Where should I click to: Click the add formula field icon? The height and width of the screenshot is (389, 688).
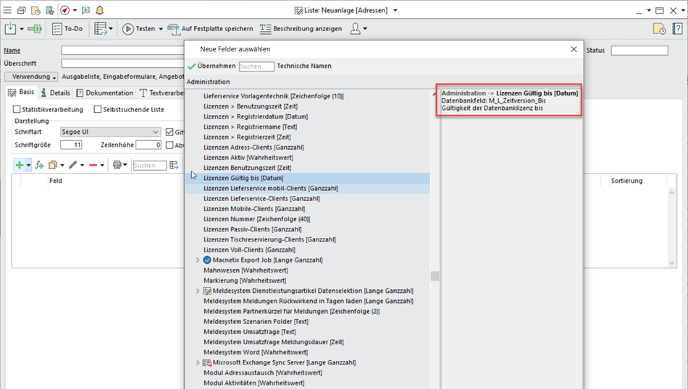coord(40,166)
